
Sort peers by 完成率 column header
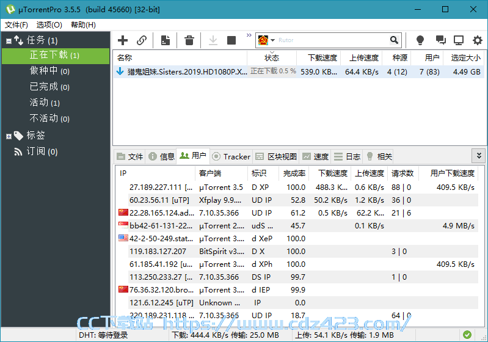click(x=294, y=173)
